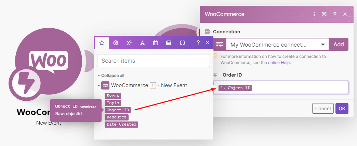Click Add connection button
Screen dimensions: 357x146
point(339,45)
